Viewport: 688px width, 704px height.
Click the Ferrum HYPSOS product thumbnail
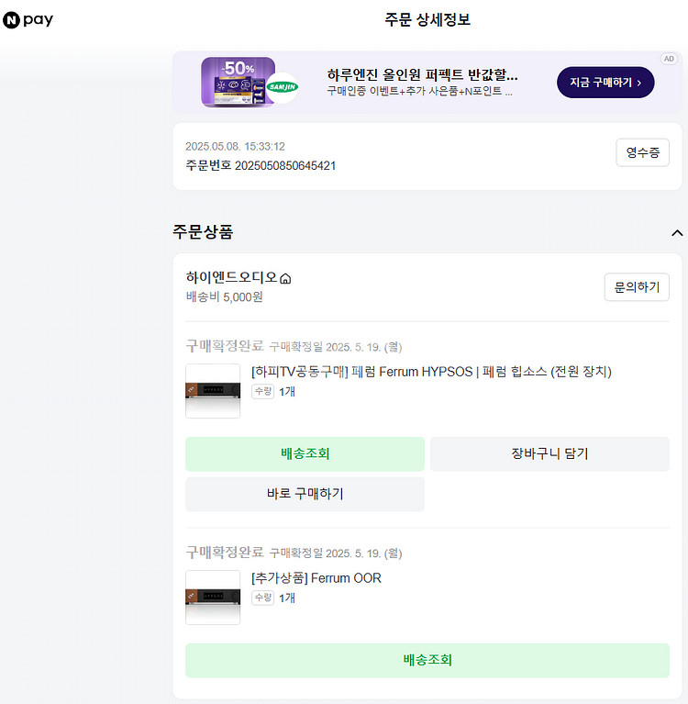tap(213, 391)
